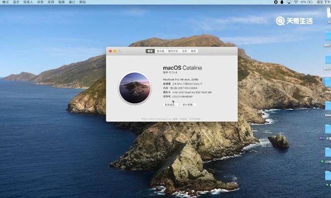
Task: Click the 图形卡 Intel UHD Graphics 630 line
Action: coord(187,92)
